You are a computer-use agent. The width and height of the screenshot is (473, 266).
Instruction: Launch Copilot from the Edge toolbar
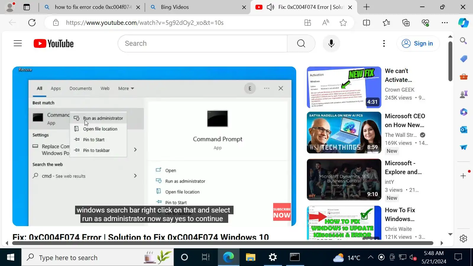[x=463, y=23]
